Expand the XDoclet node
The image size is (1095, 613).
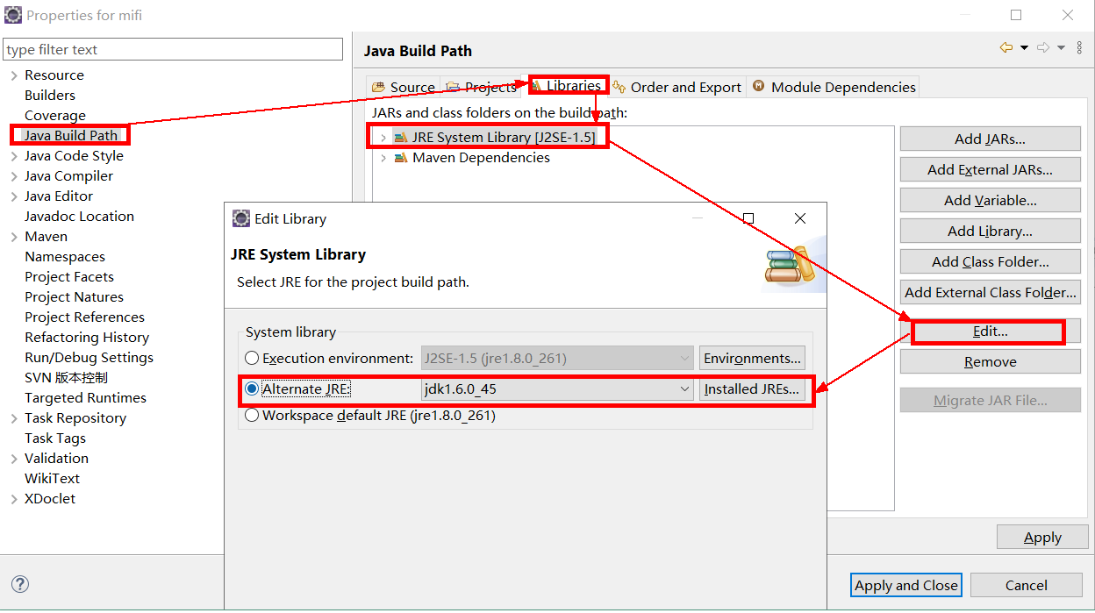(14, 499)
